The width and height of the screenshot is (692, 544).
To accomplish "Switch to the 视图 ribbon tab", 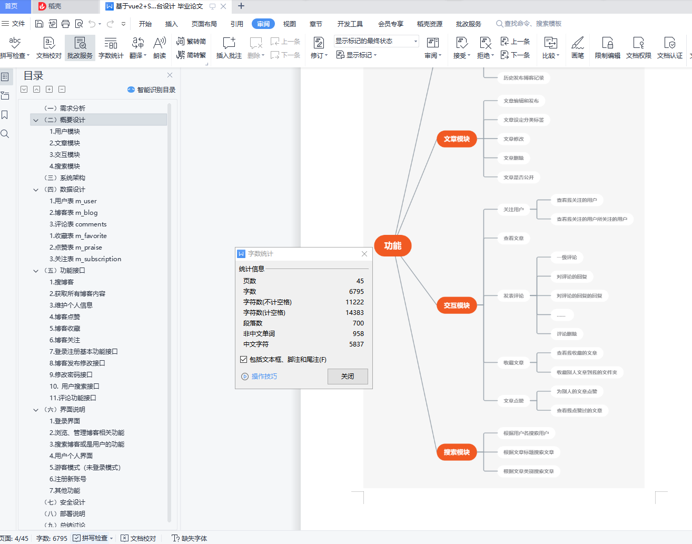I will 290,24.
